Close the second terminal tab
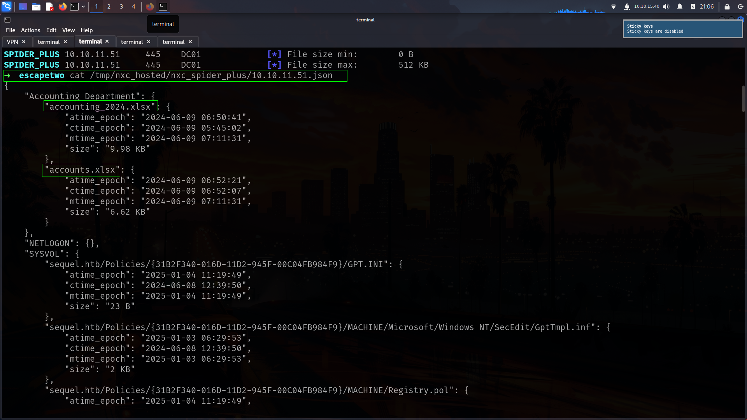Viewport: 747px width, 420px height. click(65, 42)
